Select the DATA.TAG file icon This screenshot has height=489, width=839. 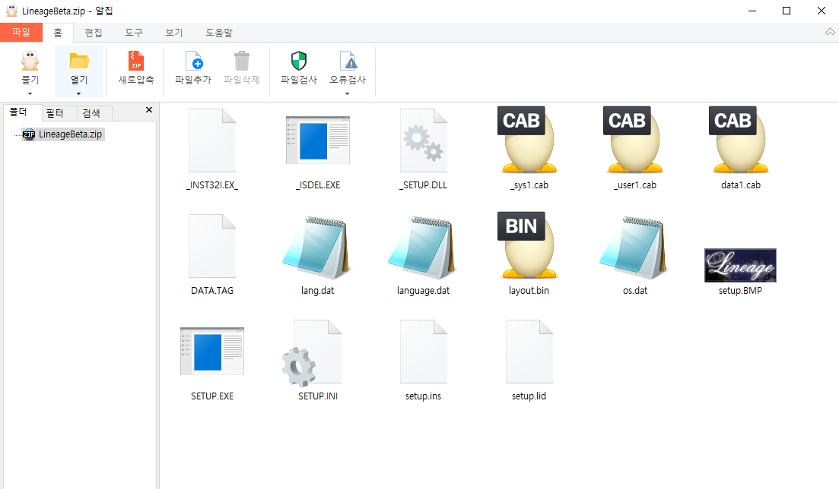(212, 246)
